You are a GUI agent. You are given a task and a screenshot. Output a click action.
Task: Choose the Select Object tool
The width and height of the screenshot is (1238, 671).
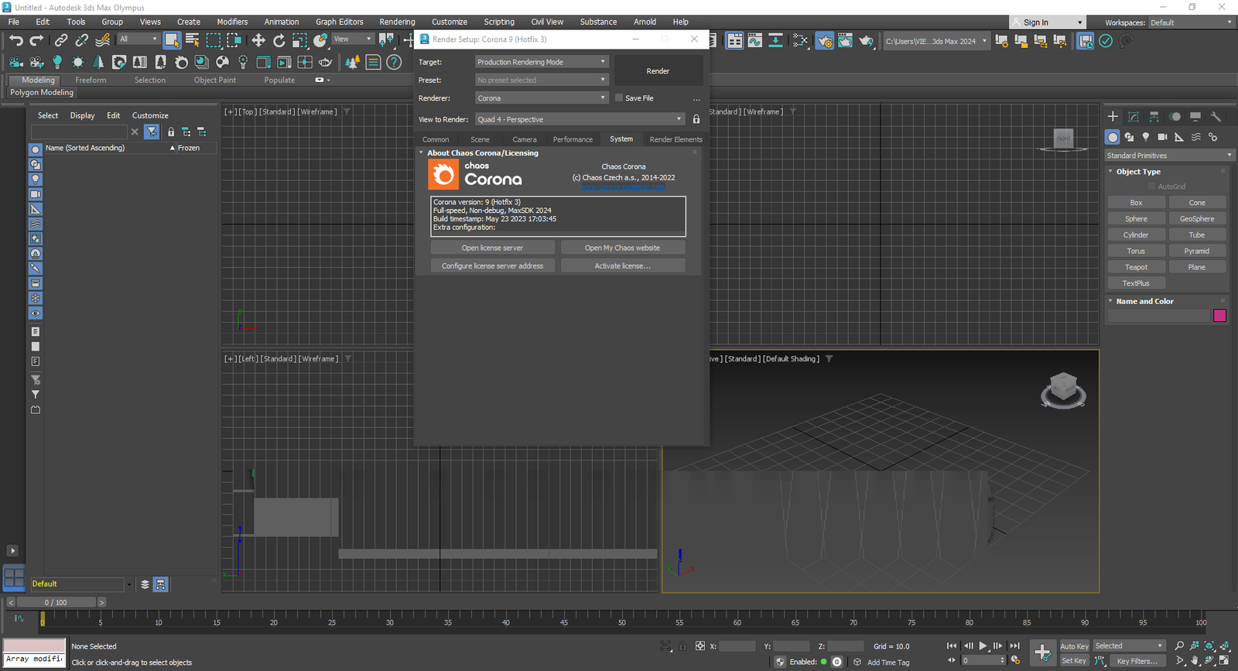pyautogui.click(x=172, y=40)
